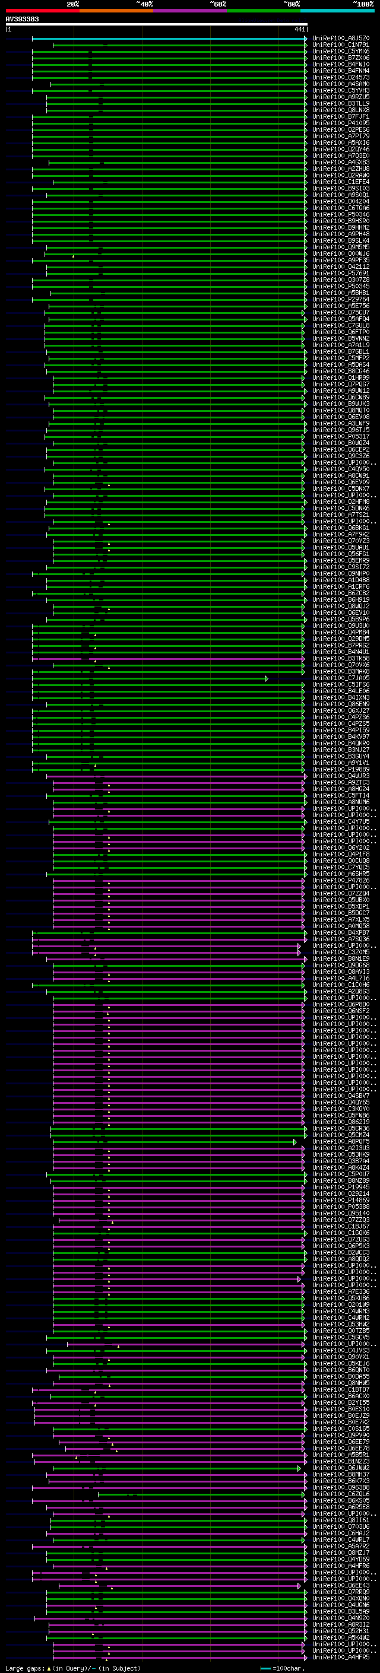Click the white query sequence bar
The image size is (380, 1673).
click(x=157, y=25)
